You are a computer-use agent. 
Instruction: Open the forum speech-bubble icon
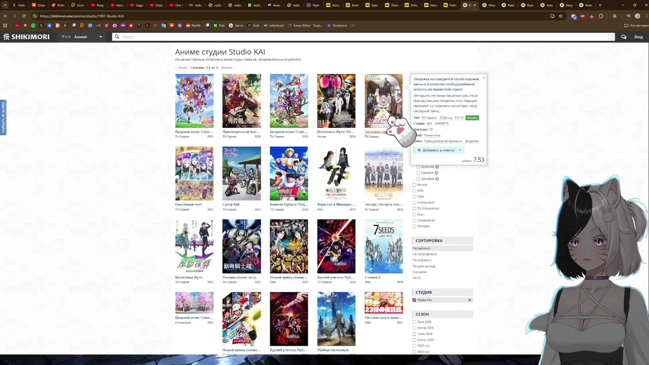pyautogui.click(x=624, y=36)
